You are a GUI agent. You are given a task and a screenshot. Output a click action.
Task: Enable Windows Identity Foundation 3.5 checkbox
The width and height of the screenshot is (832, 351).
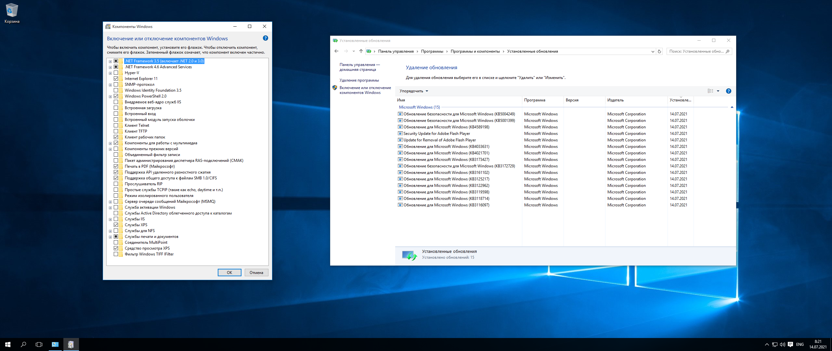(x=116, y=90)
